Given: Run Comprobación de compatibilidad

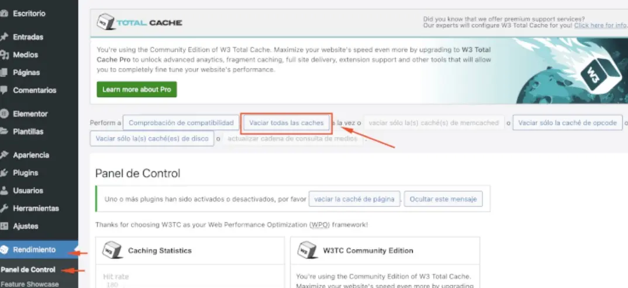Looking at the screenshot, I should click(181, 122).
